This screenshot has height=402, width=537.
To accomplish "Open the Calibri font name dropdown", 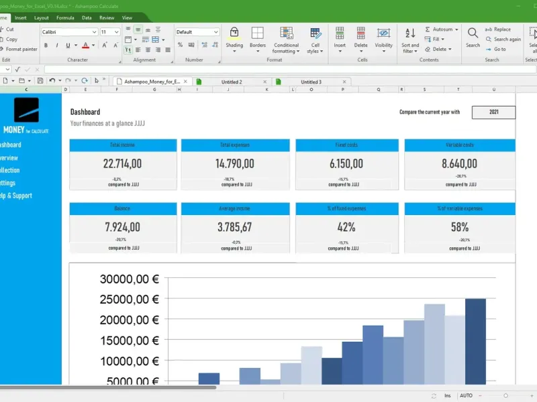I will click(x=94, y=31).
